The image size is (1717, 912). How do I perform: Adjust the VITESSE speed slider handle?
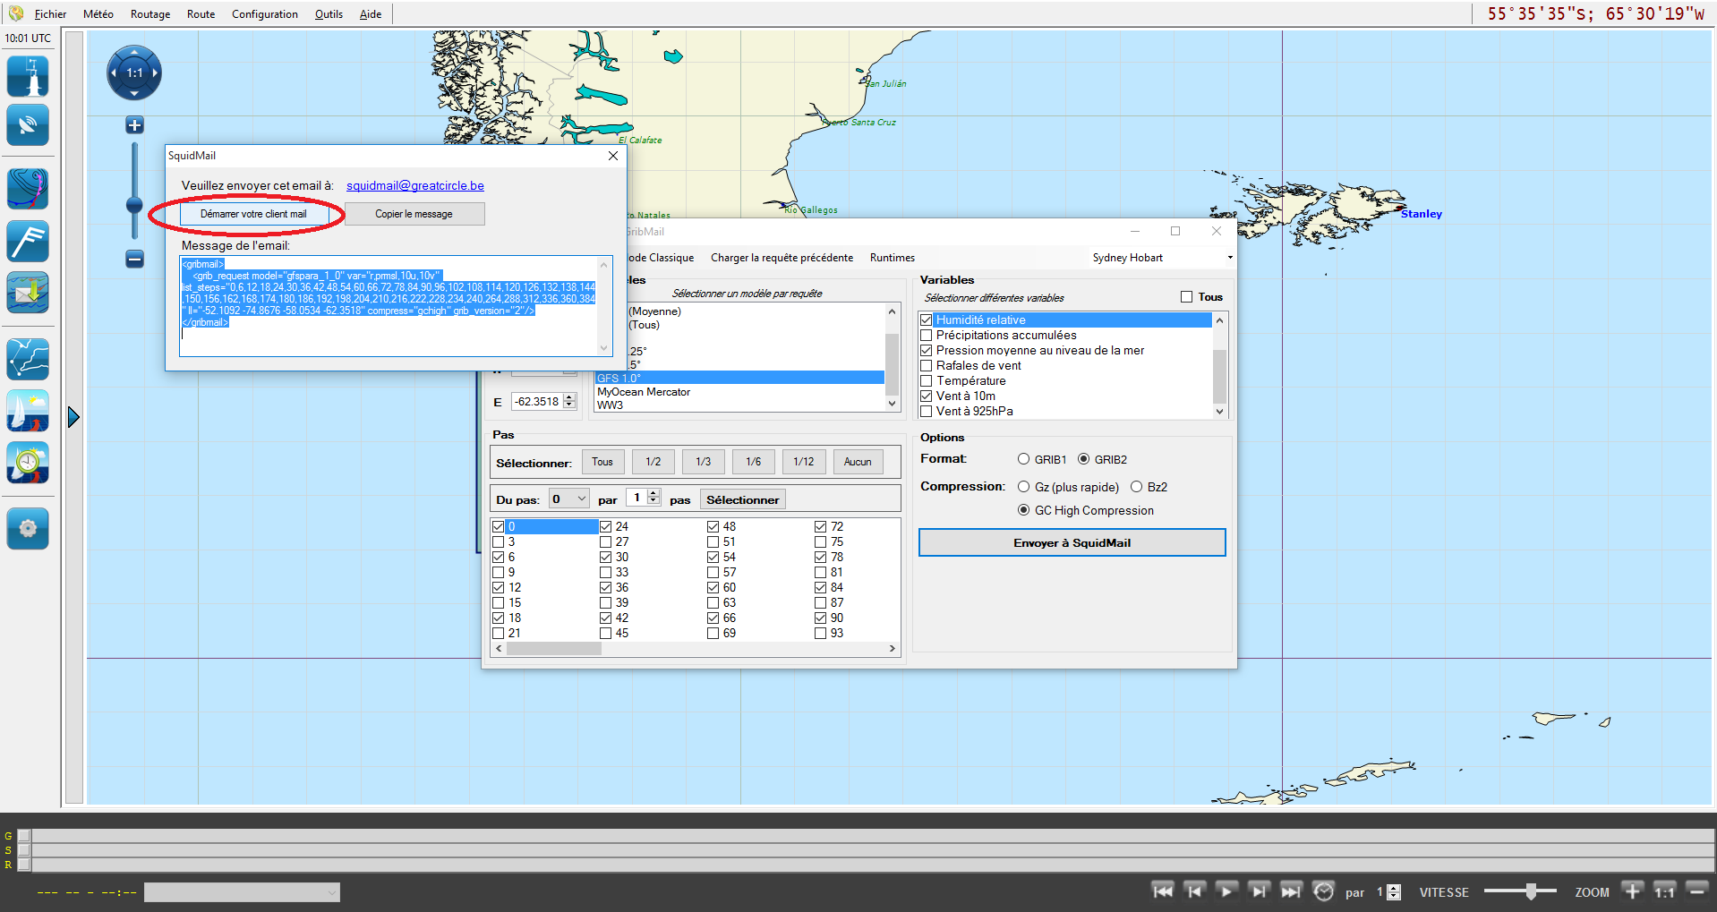(x=1531, y=891)
